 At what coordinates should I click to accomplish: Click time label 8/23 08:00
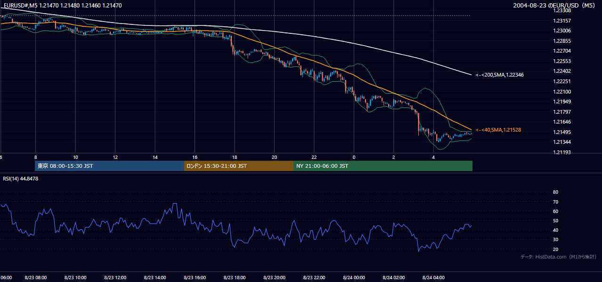(x=36, y=278)
